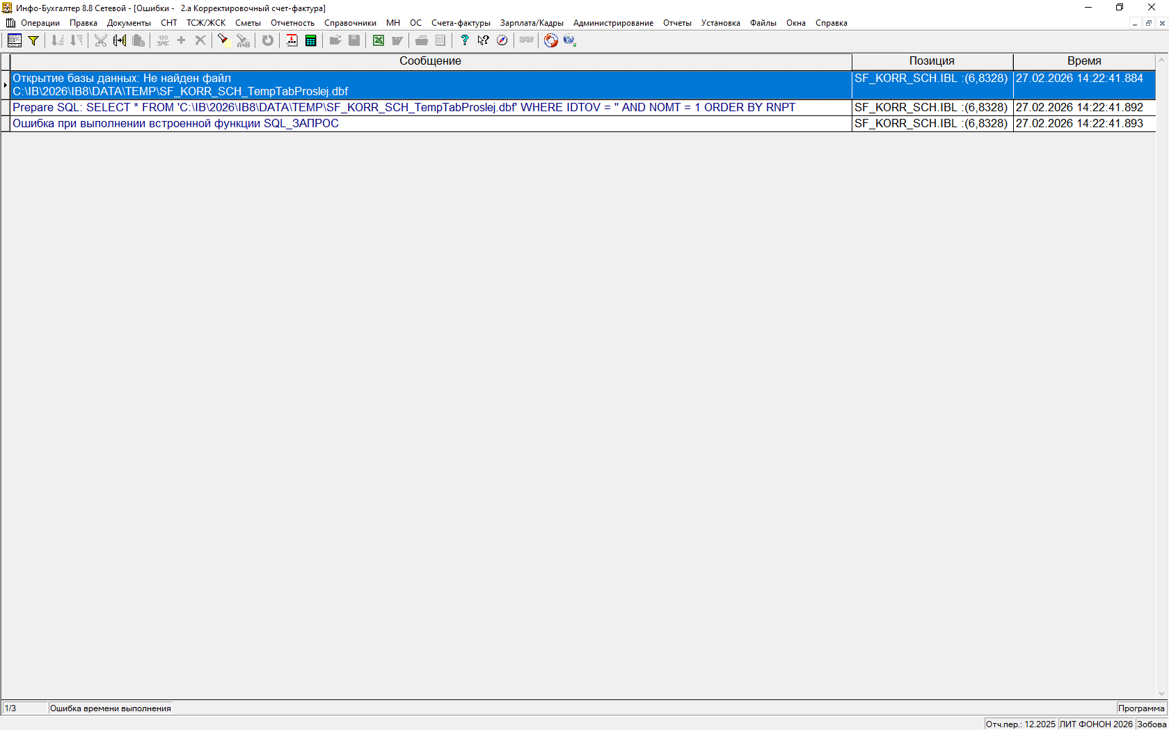Click the globe internet icon
Image resolution: width=1169 pixels, height=730 pixels.
click(x=569, y=40)
